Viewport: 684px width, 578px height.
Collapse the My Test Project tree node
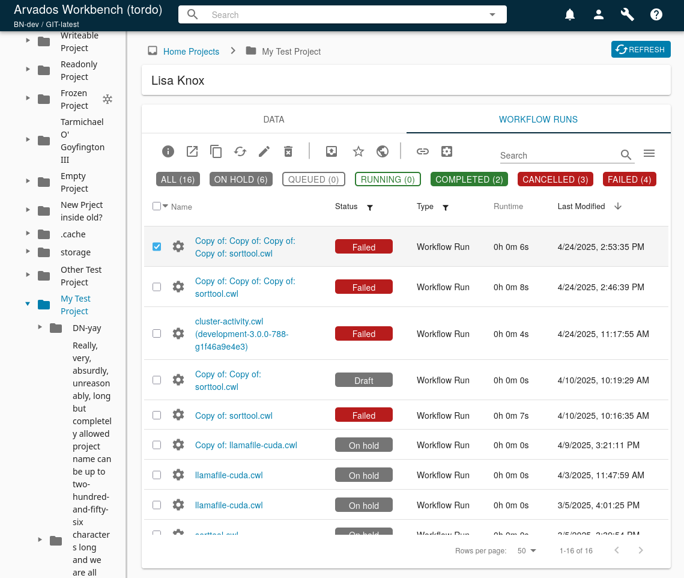click(28, 303)
